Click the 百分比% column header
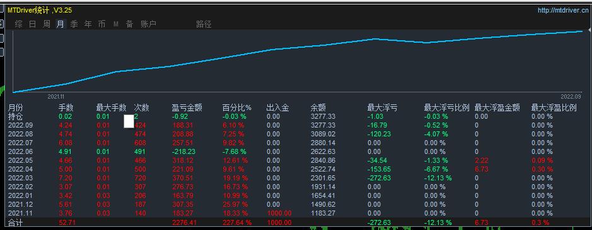Screen dimensions: 592x230 [x=236, y=108]
